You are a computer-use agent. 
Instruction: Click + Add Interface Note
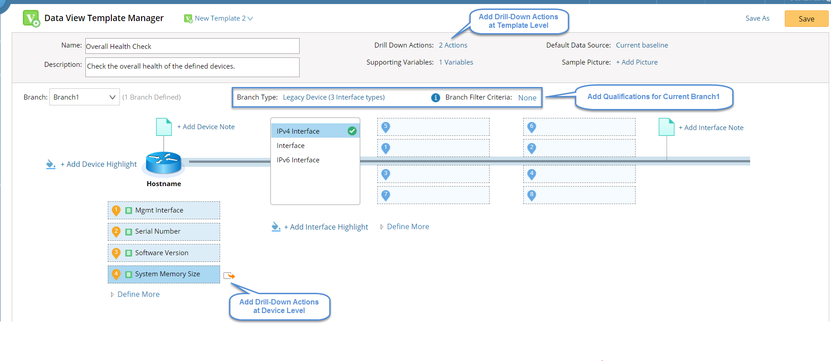point(711,128)
